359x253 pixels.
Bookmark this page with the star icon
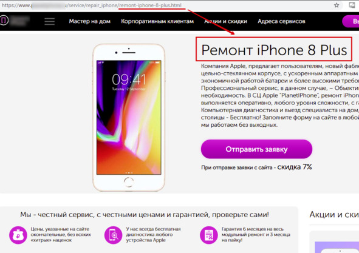337,5
